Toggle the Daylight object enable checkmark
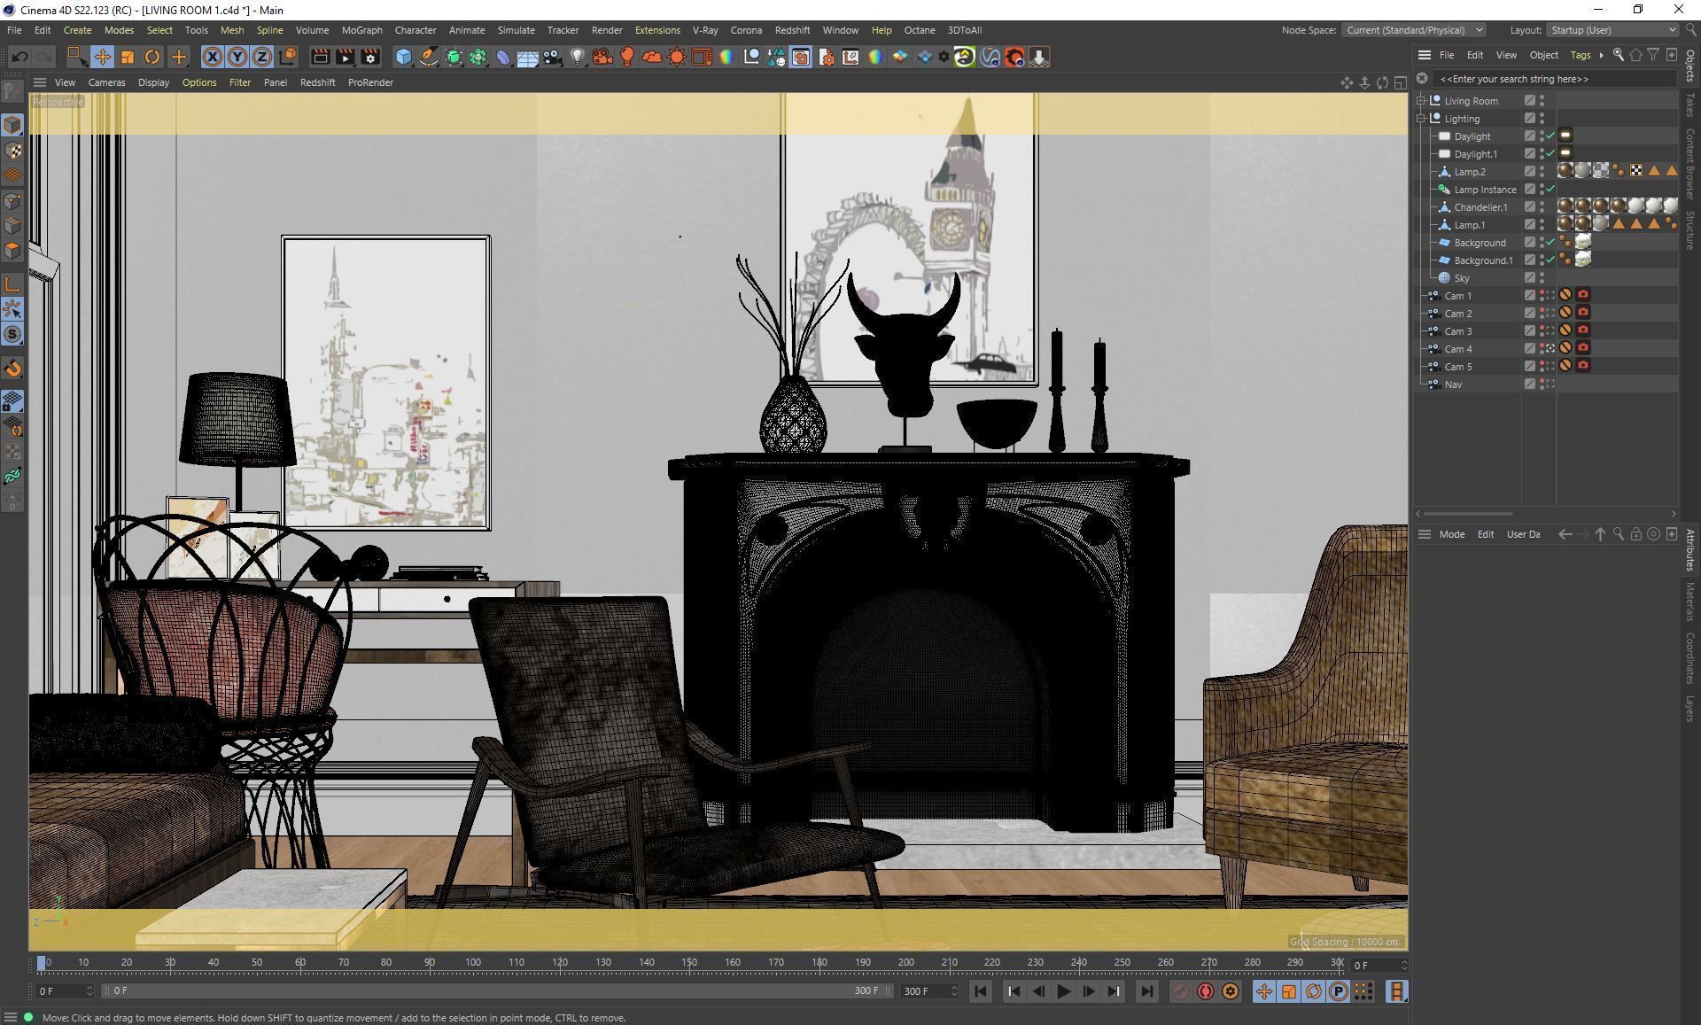Image resolution: width=1701 pixels, height=1025 pixels. (x=1550, y=136)
